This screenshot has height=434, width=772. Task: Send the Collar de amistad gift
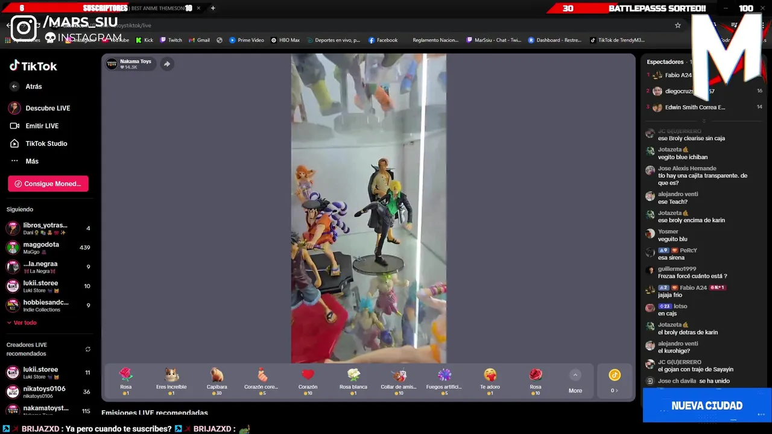click(399, 382)
